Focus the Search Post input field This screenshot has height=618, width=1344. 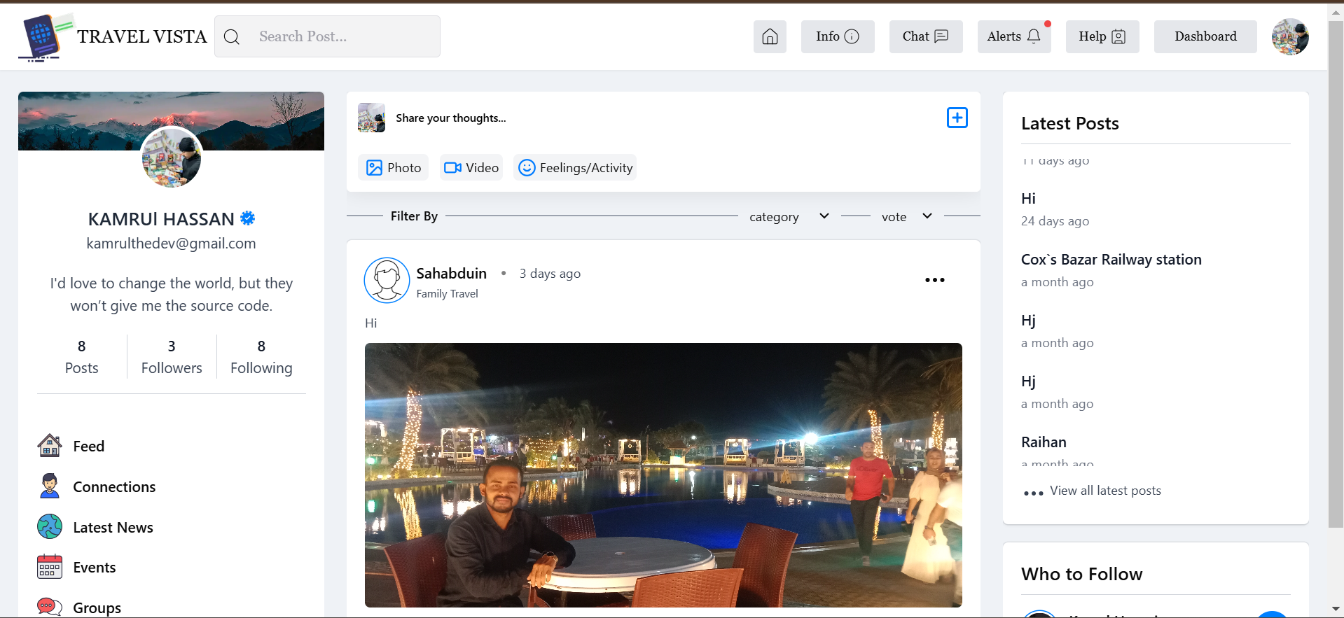(x=327, y=36)
